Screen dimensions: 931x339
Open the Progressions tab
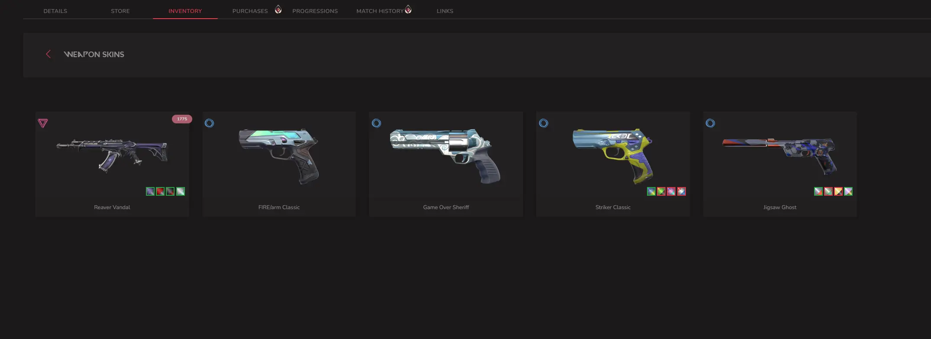[x=315, y=11]
